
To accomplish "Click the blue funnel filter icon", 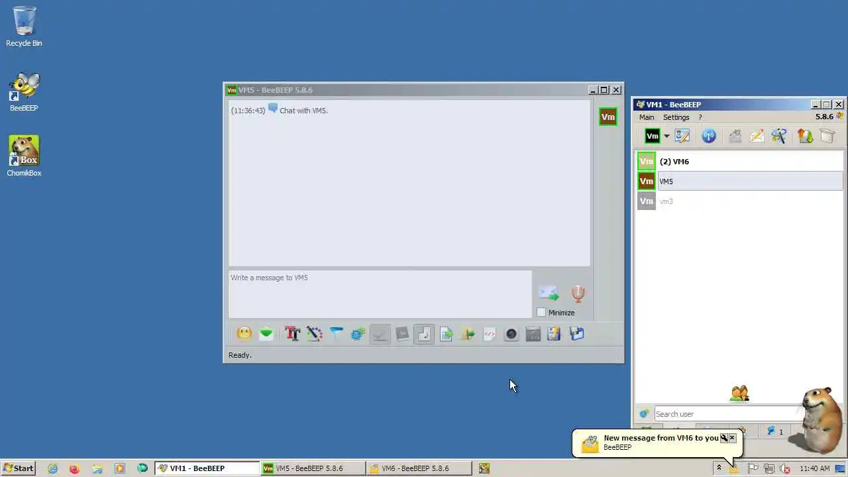I will pos(336,334).
